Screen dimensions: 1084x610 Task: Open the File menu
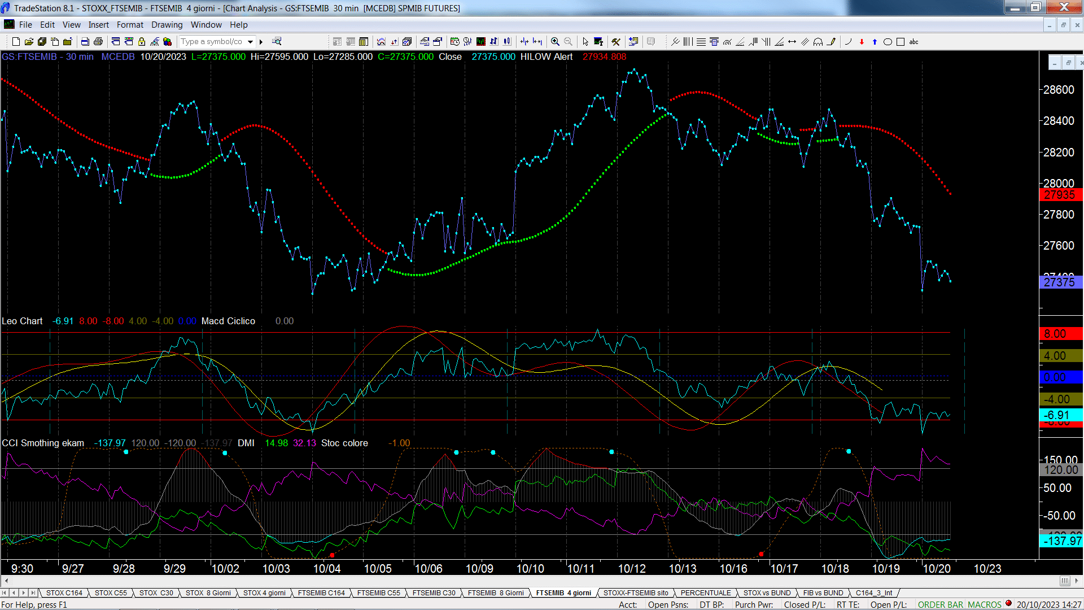pyautogui.click(x=25, y=25)
